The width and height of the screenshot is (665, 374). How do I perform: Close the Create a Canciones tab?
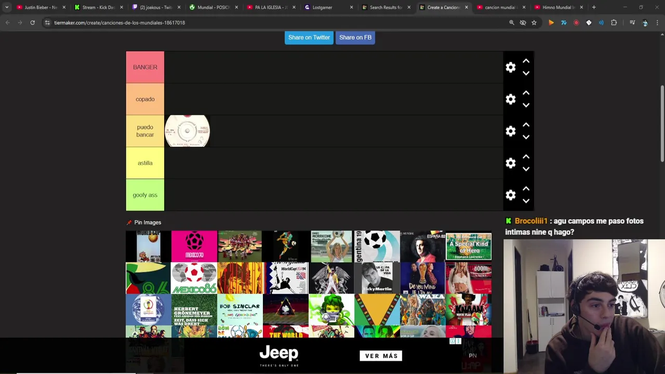point(466,7)
